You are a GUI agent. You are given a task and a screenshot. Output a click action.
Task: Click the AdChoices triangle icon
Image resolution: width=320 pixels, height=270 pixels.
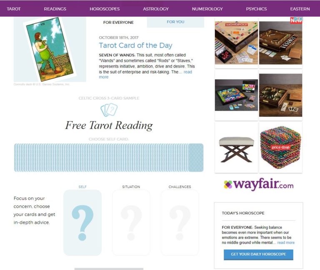297,19
